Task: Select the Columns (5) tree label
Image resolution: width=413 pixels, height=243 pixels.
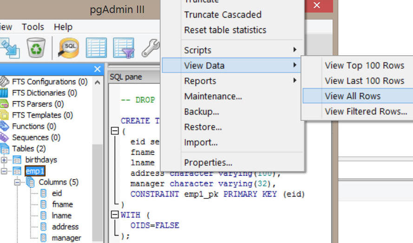Action: click(59, 182)
